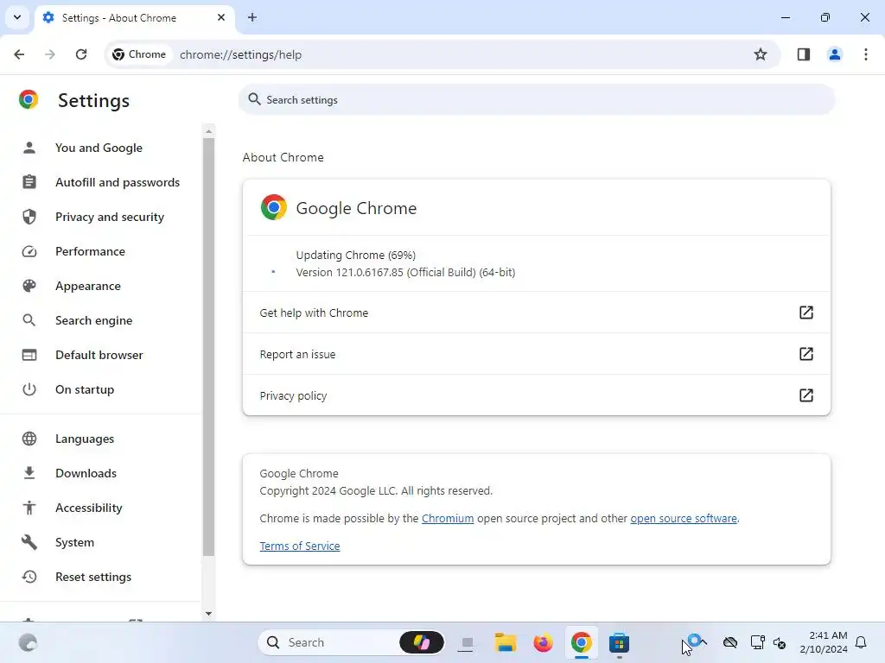
Task: Click the Chrome logo beside Settings title
Action: (29, 100)
